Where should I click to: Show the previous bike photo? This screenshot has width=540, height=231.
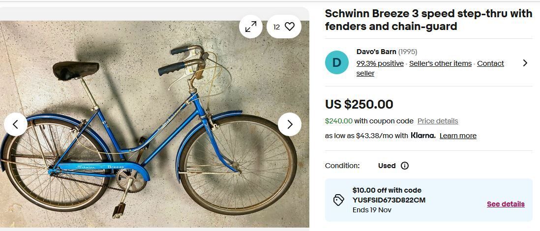[x=16, y=124]
